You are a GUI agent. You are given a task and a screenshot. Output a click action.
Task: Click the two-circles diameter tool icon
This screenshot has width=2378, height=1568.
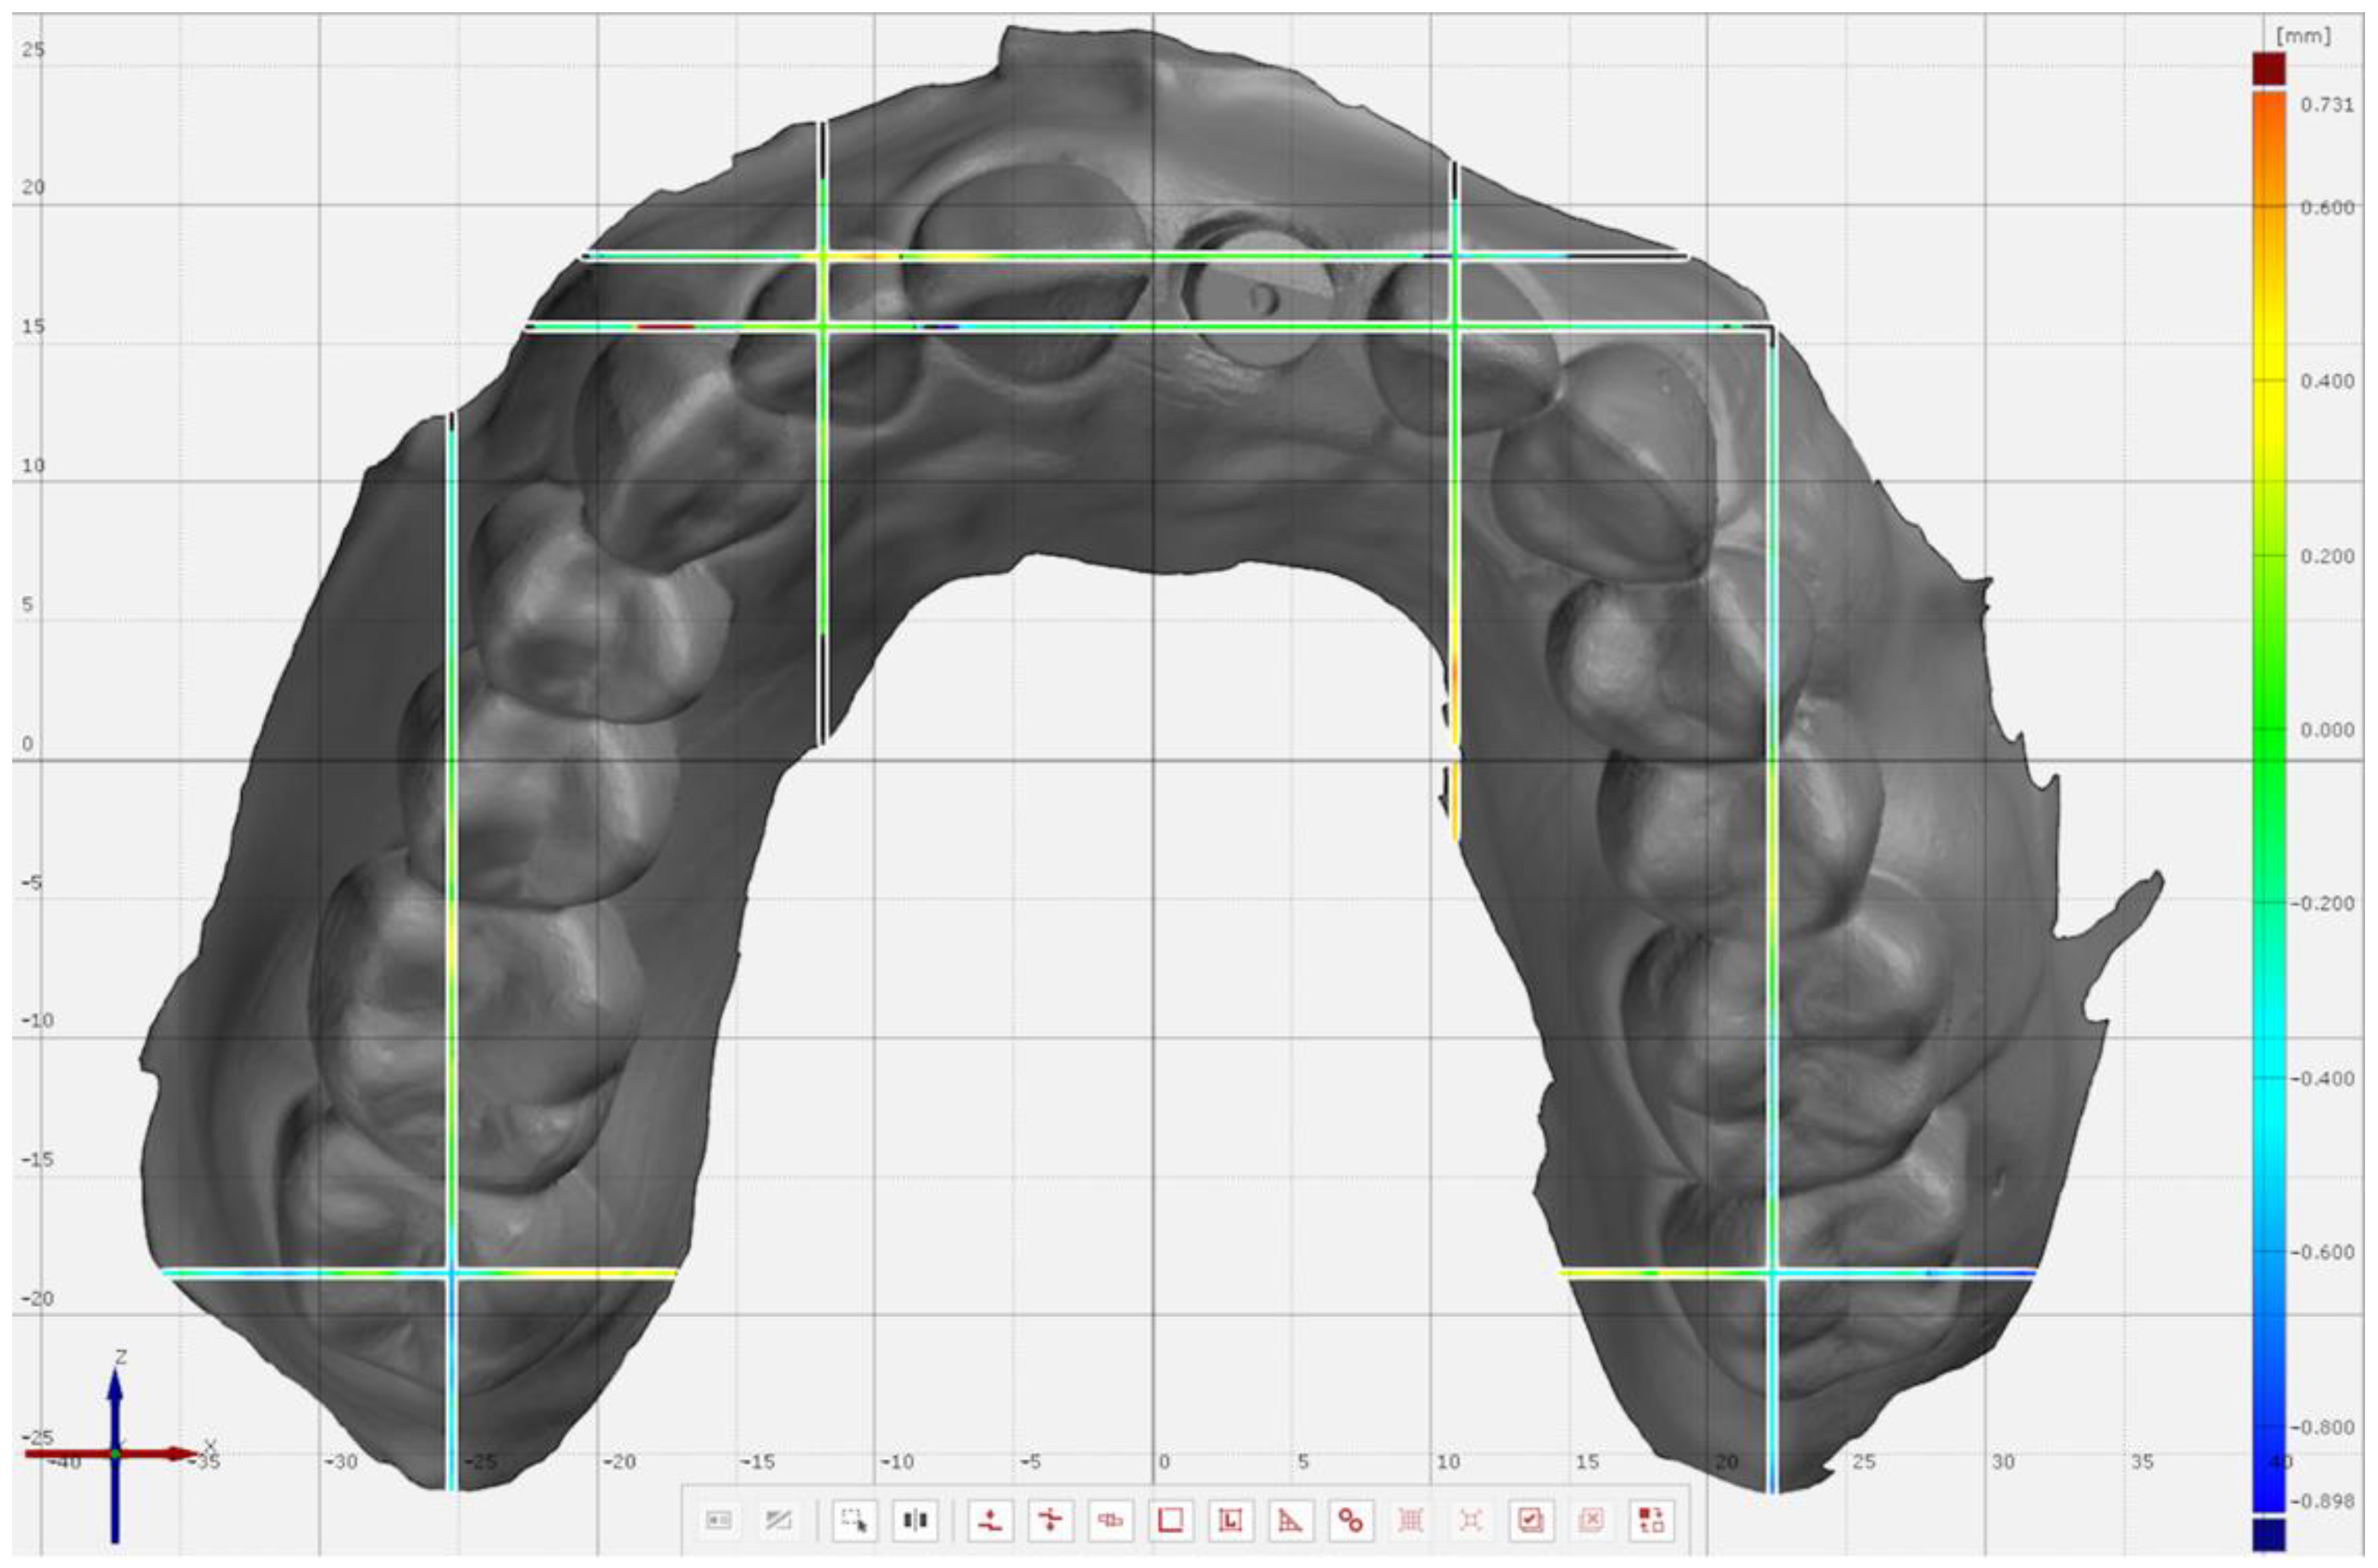click(1351, 1521)
